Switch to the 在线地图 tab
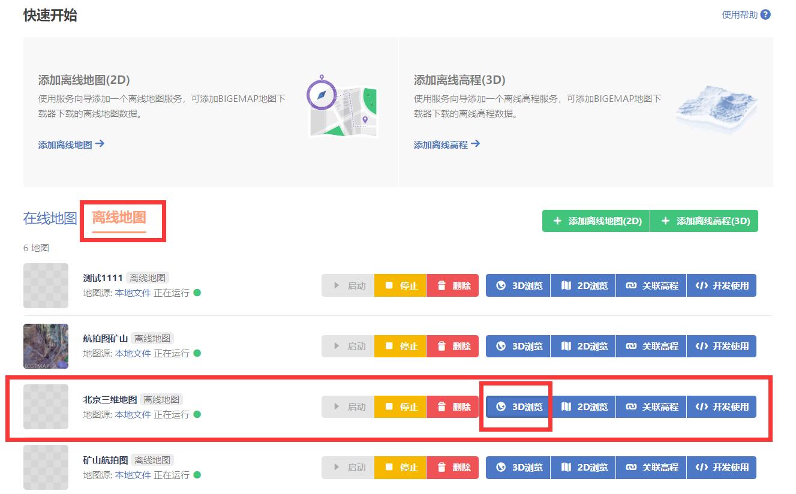The height and width of the screenshot is (494, 796). point(50,218)
